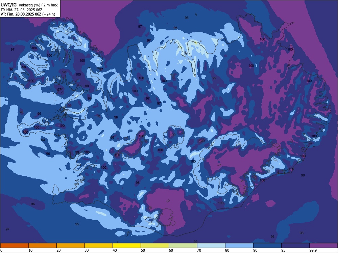Click the '60' legend scale label
The width and height of the screenshot is (338, 253).
pyautogui.click(x=171, y=250)
